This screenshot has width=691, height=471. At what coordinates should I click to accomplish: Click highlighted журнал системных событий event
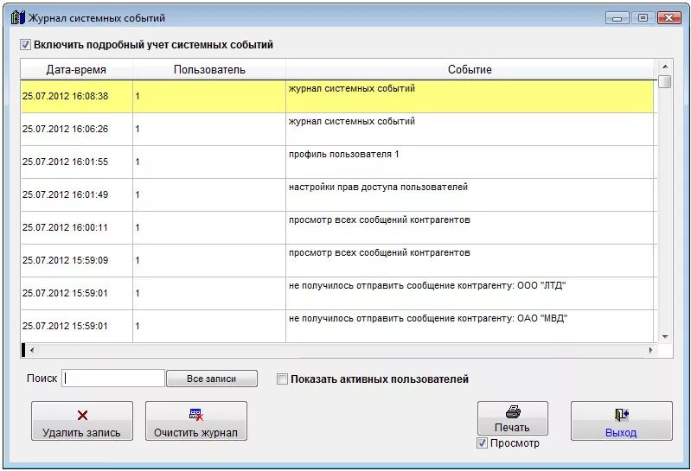tap(352, 88)
